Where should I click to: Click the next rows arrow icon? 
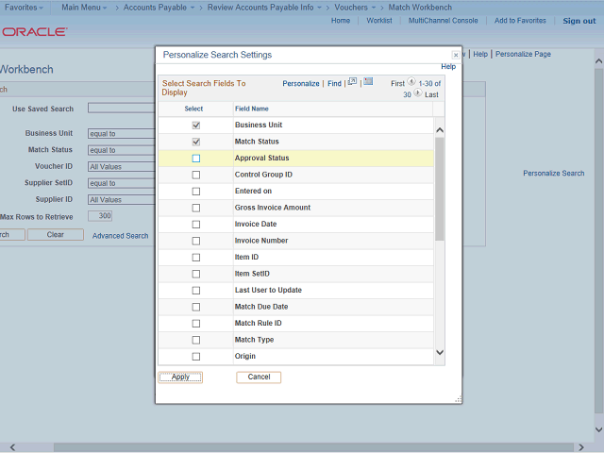coord(418,94)
